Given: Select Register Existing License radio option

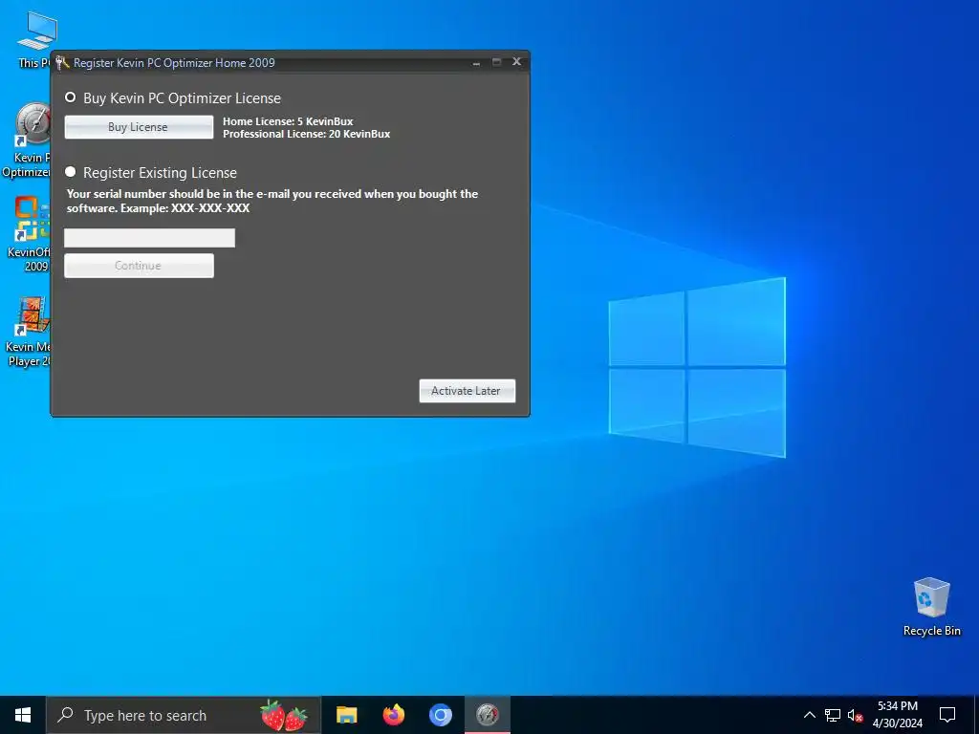Looking at the screenshot, I should [x=71, y=172].
